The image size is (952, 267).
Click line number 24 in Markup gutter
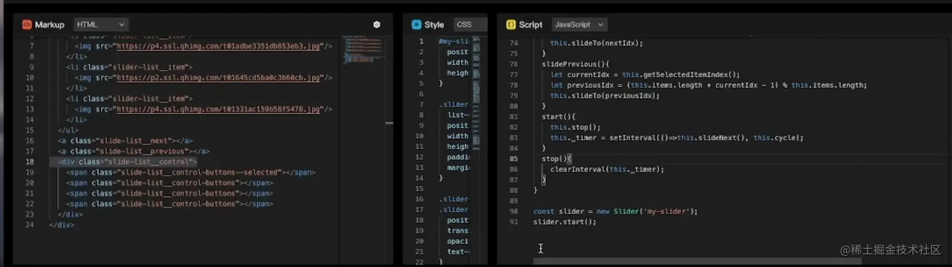[30, 225]
